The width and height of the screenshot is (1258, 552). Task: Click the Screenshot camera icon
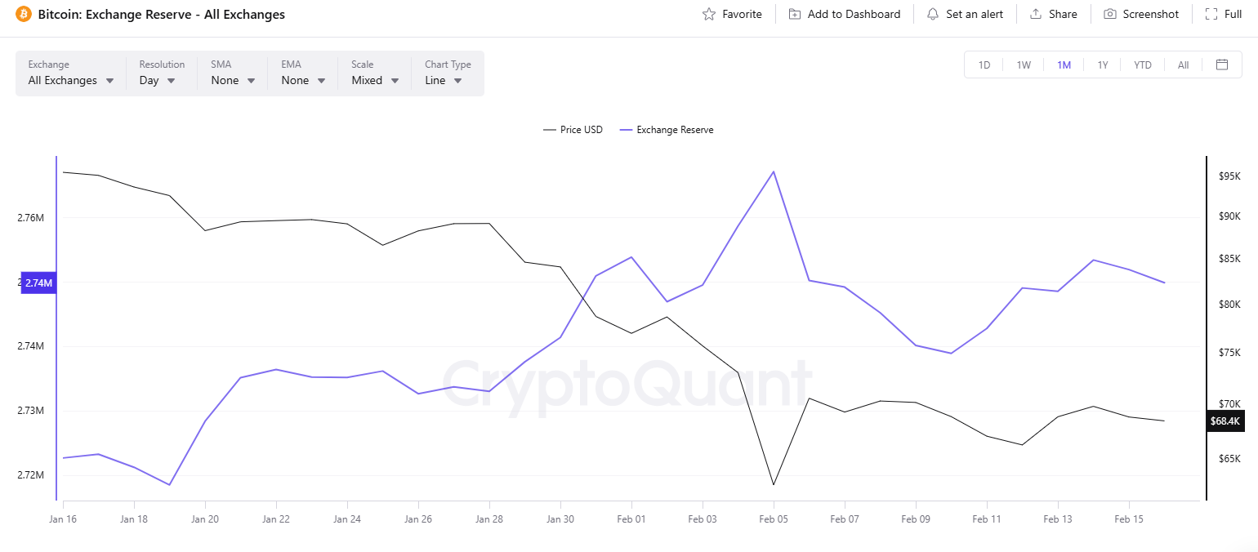coord(1110,14)
